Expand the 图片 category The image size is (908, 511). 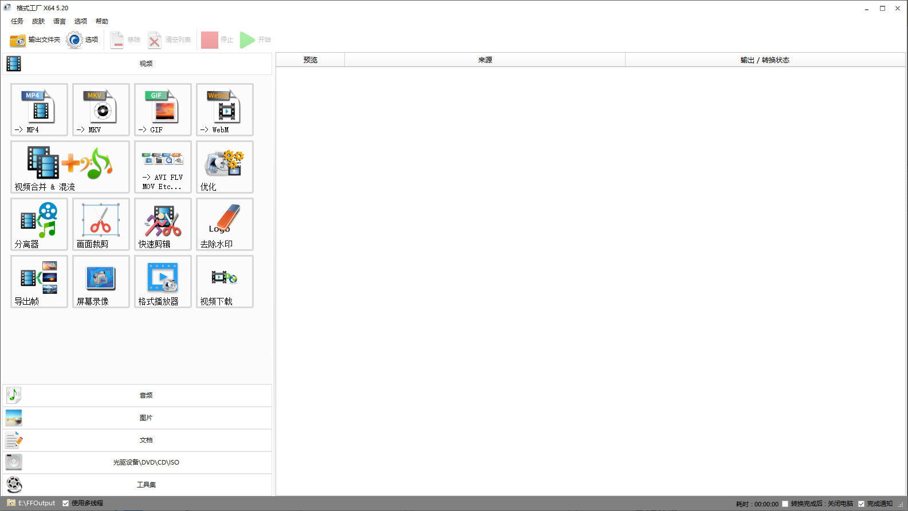(137, 418)
